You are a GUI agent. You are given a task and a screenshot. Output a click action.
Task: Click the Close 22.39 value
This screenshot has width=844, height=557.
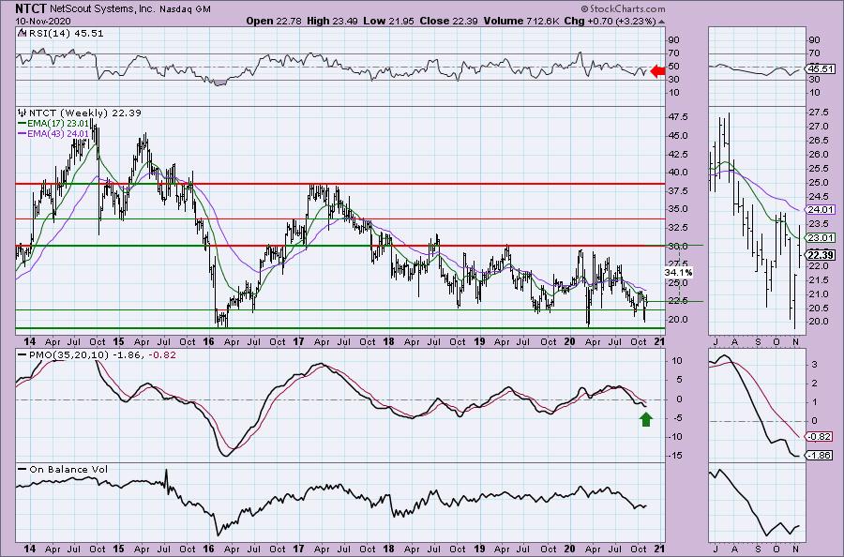coord(448,21)
